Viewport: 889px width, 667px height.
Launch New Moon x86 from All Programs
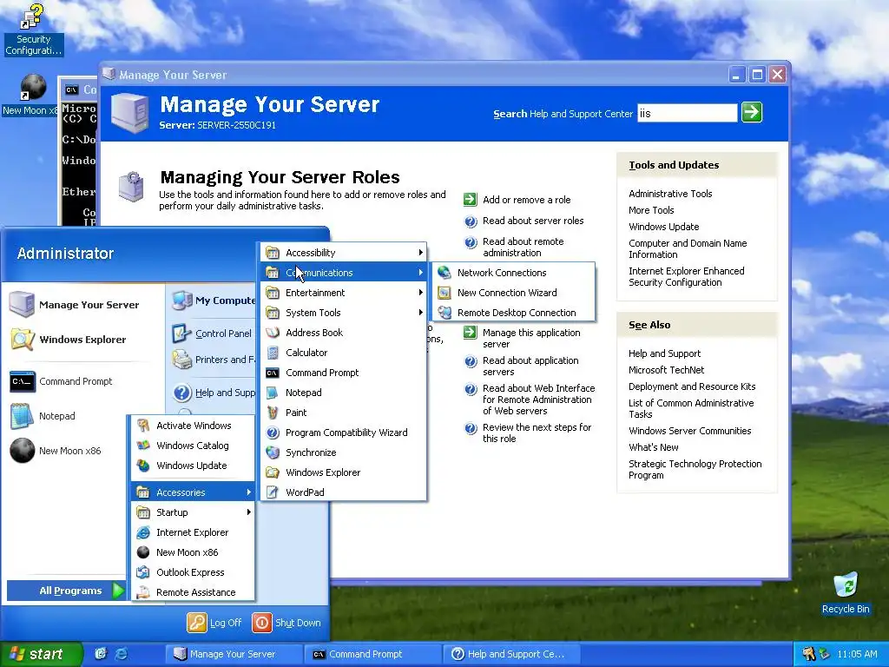193,552
